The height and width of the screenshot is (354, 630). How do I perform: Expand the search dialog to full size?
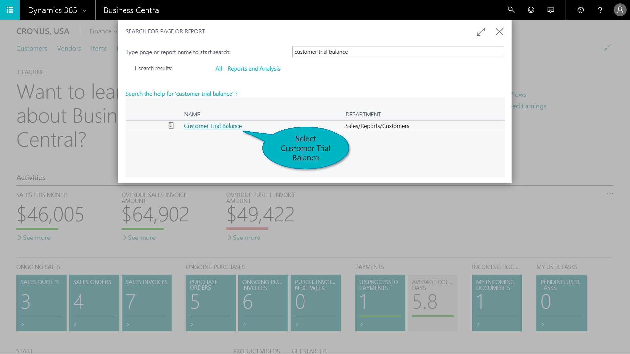click(x=481, y=31)
